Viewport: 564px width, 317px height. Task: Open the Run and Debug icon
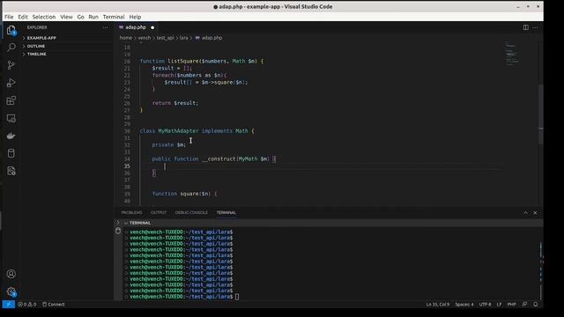(x=11, y=83)
